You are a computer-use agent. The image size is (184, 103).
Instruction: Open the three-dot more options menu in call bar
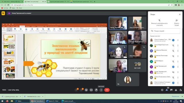click(x=101, y=90)
